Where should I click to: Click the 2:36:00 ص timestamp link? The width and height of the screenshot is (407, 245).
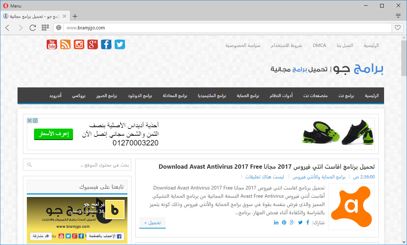pyautogui.click(x=364, y=177)
